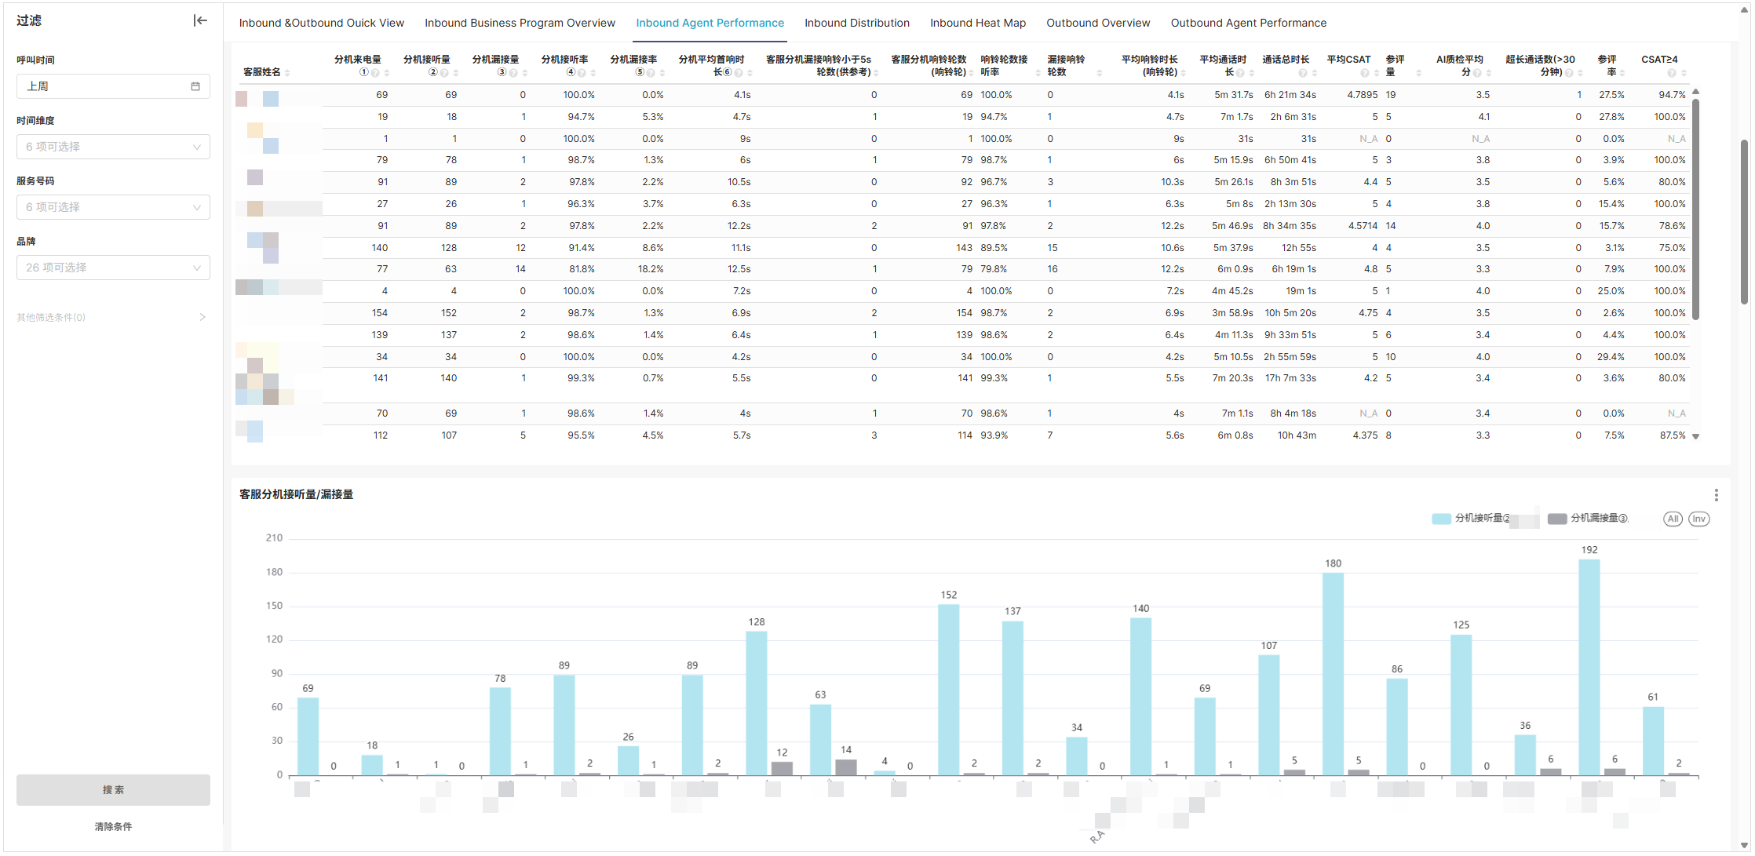Show help tooltip for 平均CSAT column

pos(1365,73)
